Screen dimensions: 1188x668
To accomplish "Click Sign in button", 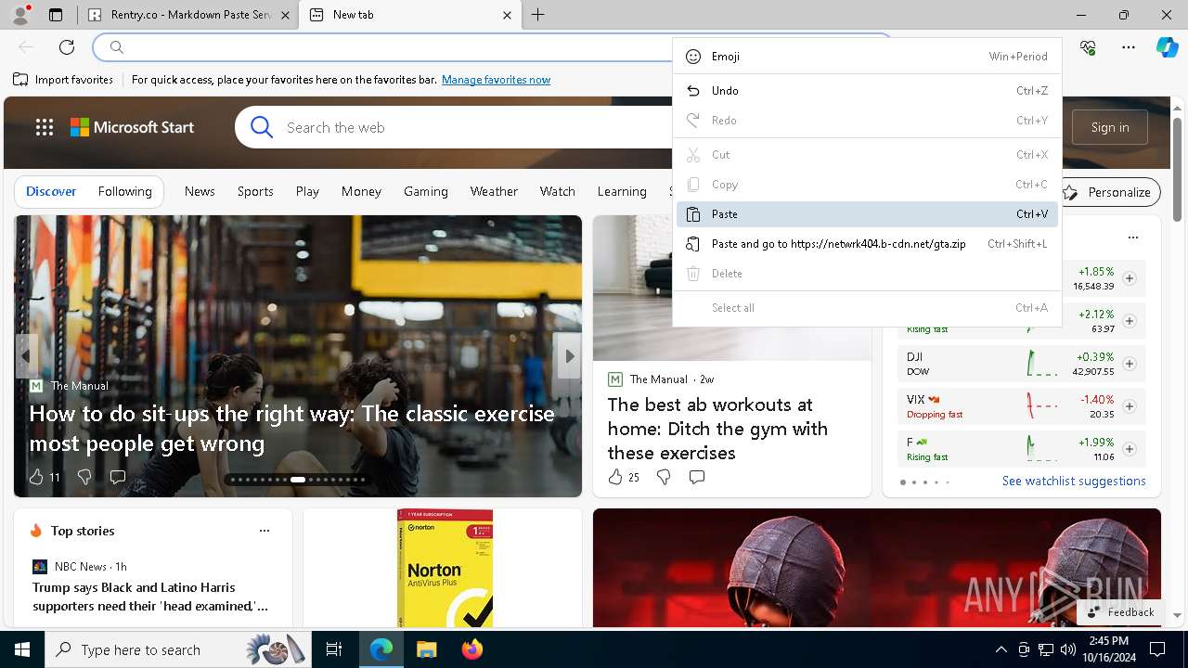I will click(x=1110, y=127).
